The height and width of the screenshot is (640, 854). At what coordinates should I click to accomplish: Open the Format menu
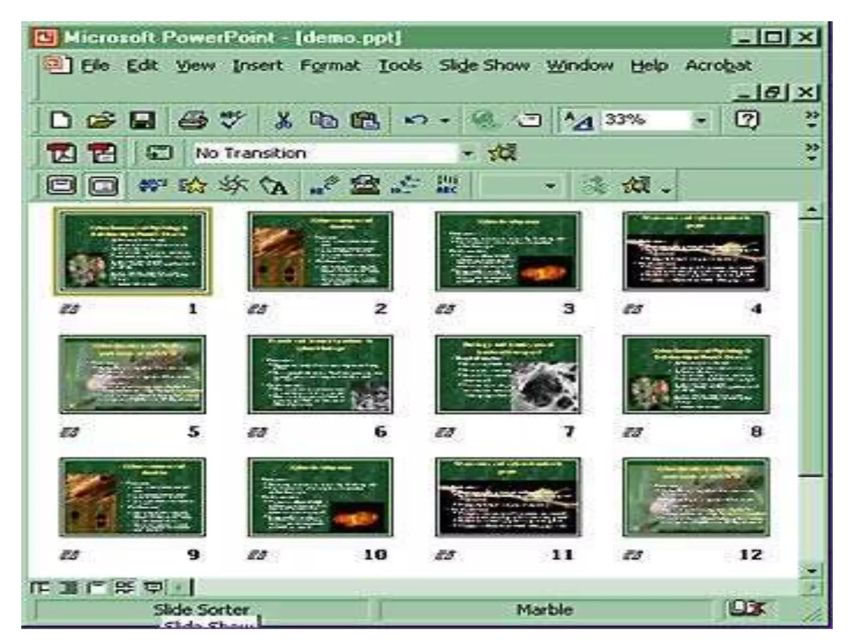[x=330, y=66]
